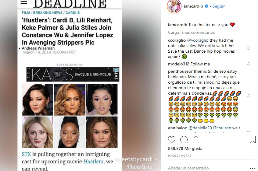Like ccoraglio's comment about Julia Stiles
The image size is (258, 171).
[x=249, y=48]
